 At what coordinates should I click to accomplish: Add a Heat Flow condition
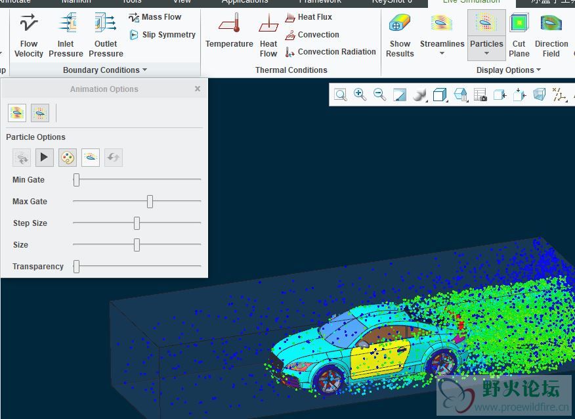click(x=268, y=35)
